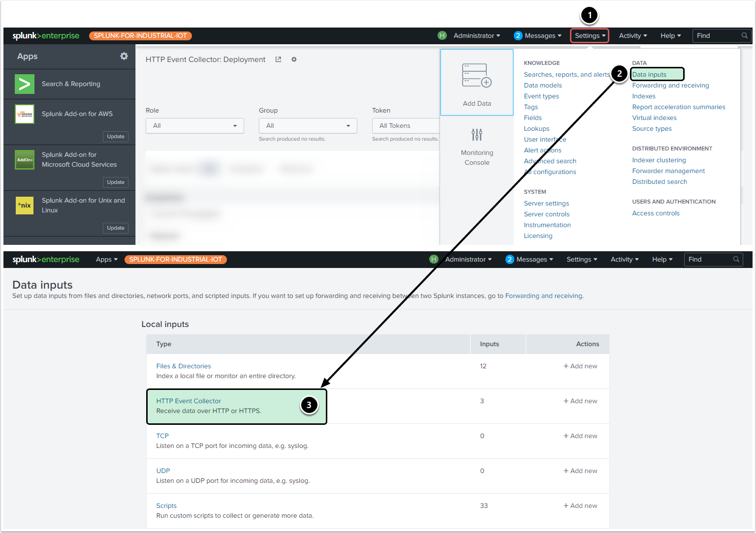
Task: Open Instrumentation under SYSTEM
Action: [547, 225]
